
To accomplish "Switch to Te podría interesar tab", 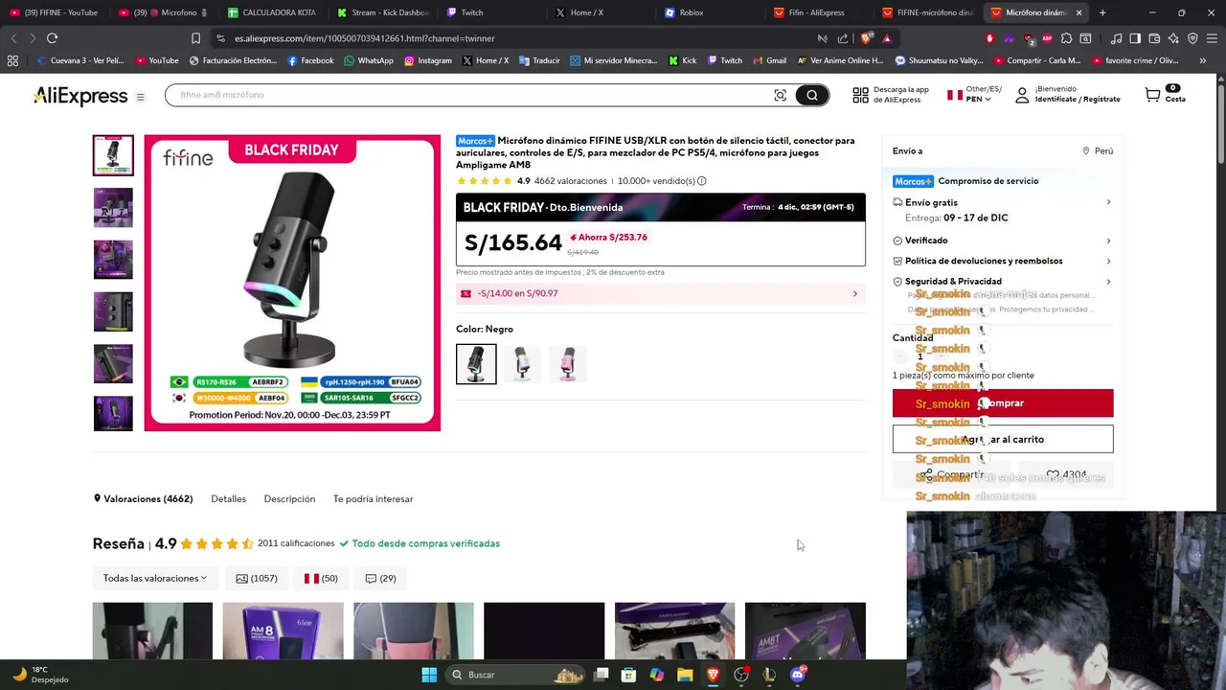I will click(x=373, y=499).
